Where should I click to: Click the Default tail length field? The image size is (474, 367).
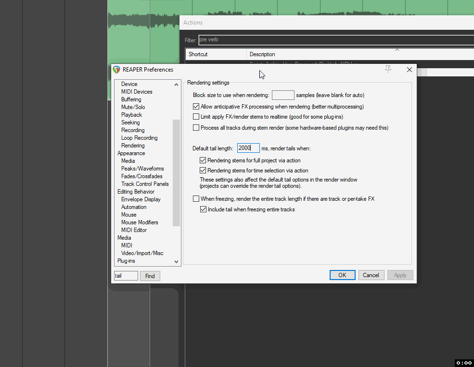tap(248, 148)
